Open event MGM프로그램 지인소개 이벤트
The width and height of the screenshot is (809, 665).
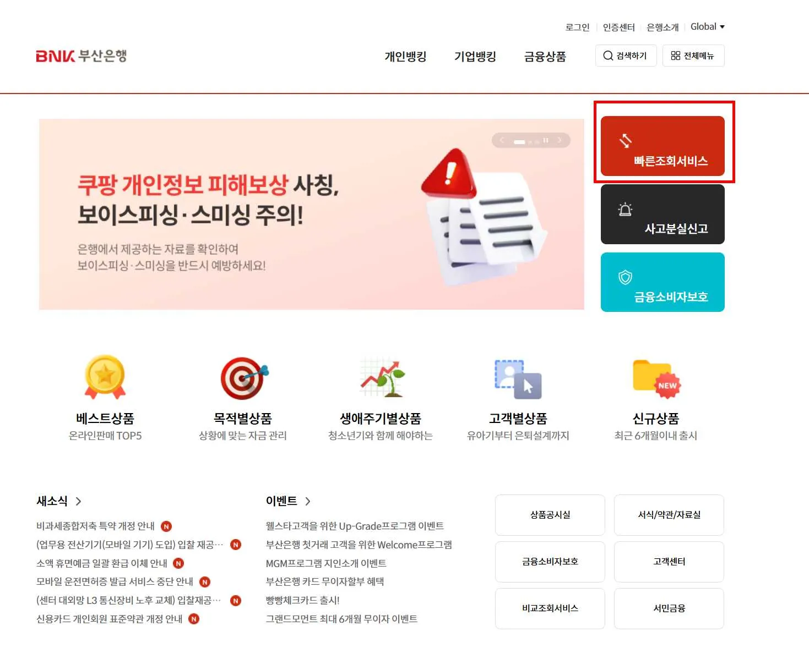click(x=326, y=563)
